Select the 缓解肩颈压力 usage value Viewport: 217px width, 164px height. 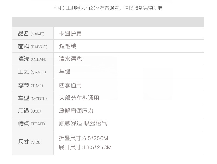(76, 111)
